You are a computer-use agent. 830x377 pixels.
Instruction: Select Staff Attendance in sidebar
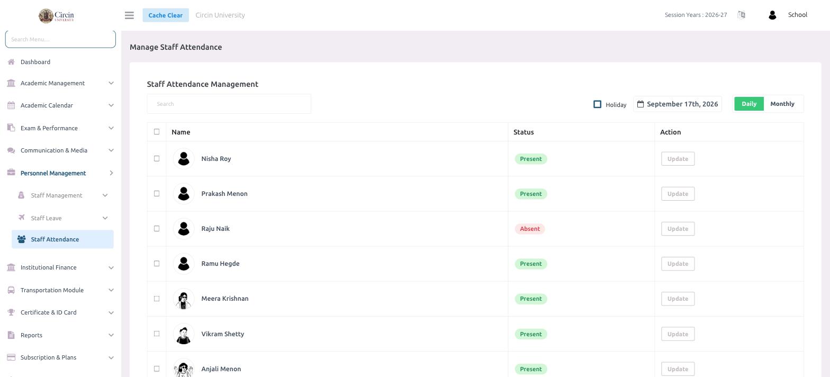(x=62, y=239)
